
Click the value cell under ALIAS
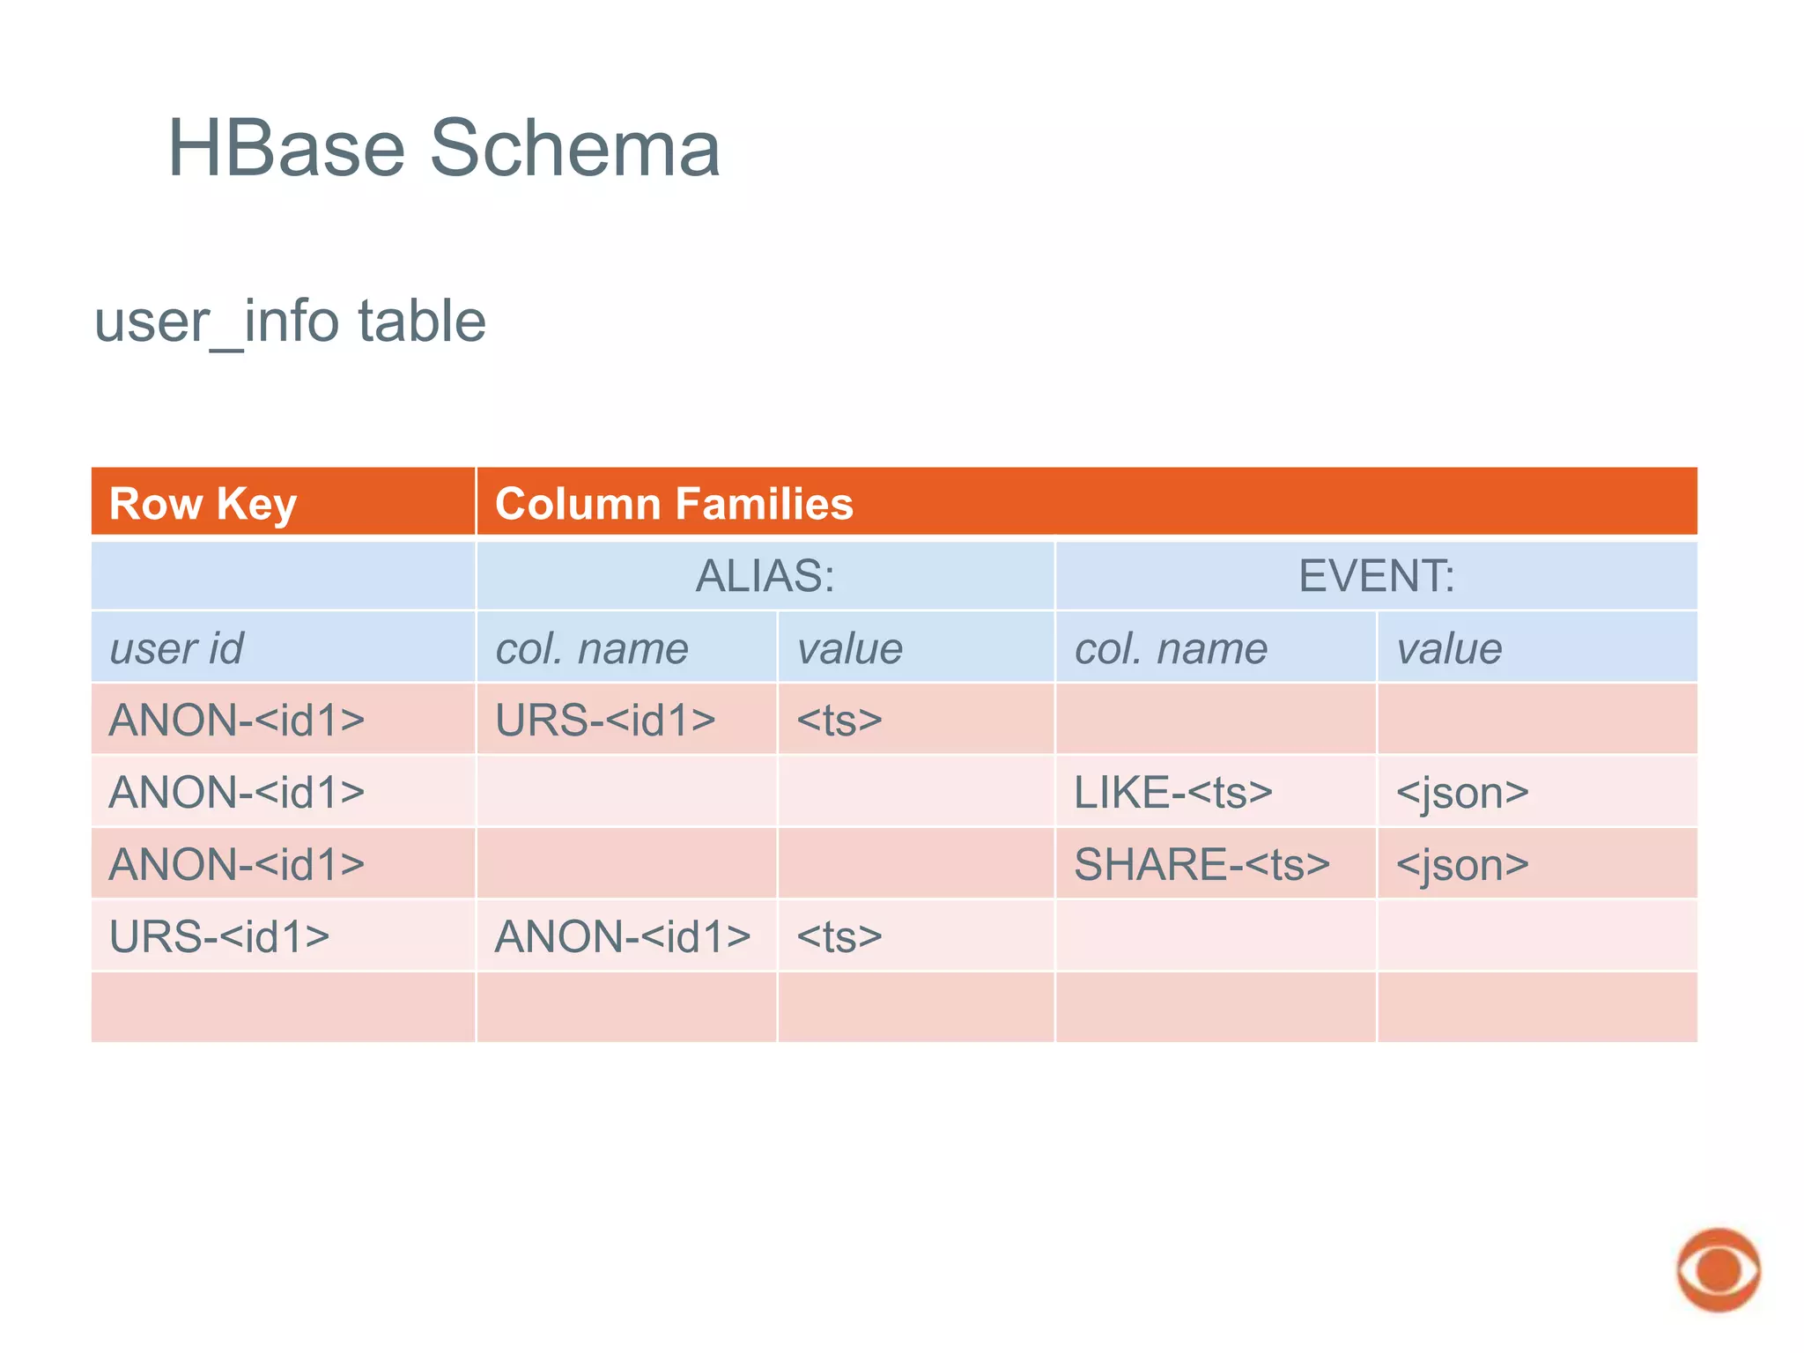(x=915, y=648)
